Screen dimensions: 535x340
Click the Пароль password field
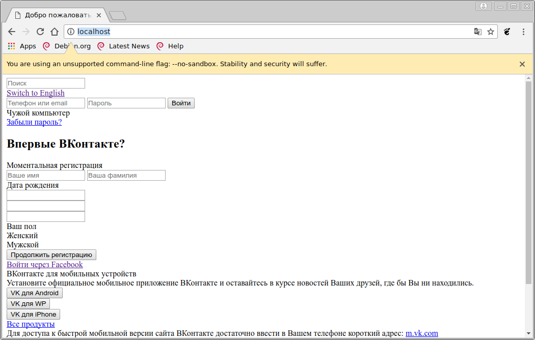pos(126,103)
